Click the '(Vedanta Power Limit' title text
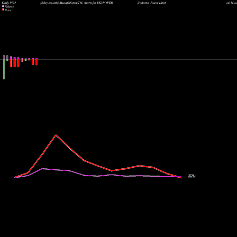This screenshot has width=237, height=237. pyautogui.click(x=152, y=3)
